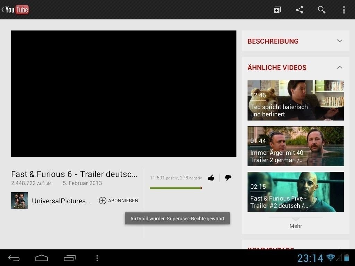Viewport: 355px width, 266px height.
Task: Subscribe with the Abonnieren label
Action: point(123,201)
